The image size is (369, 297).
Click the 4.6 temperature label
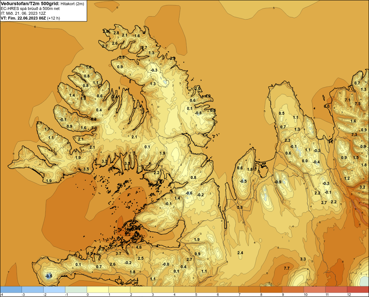139,247
